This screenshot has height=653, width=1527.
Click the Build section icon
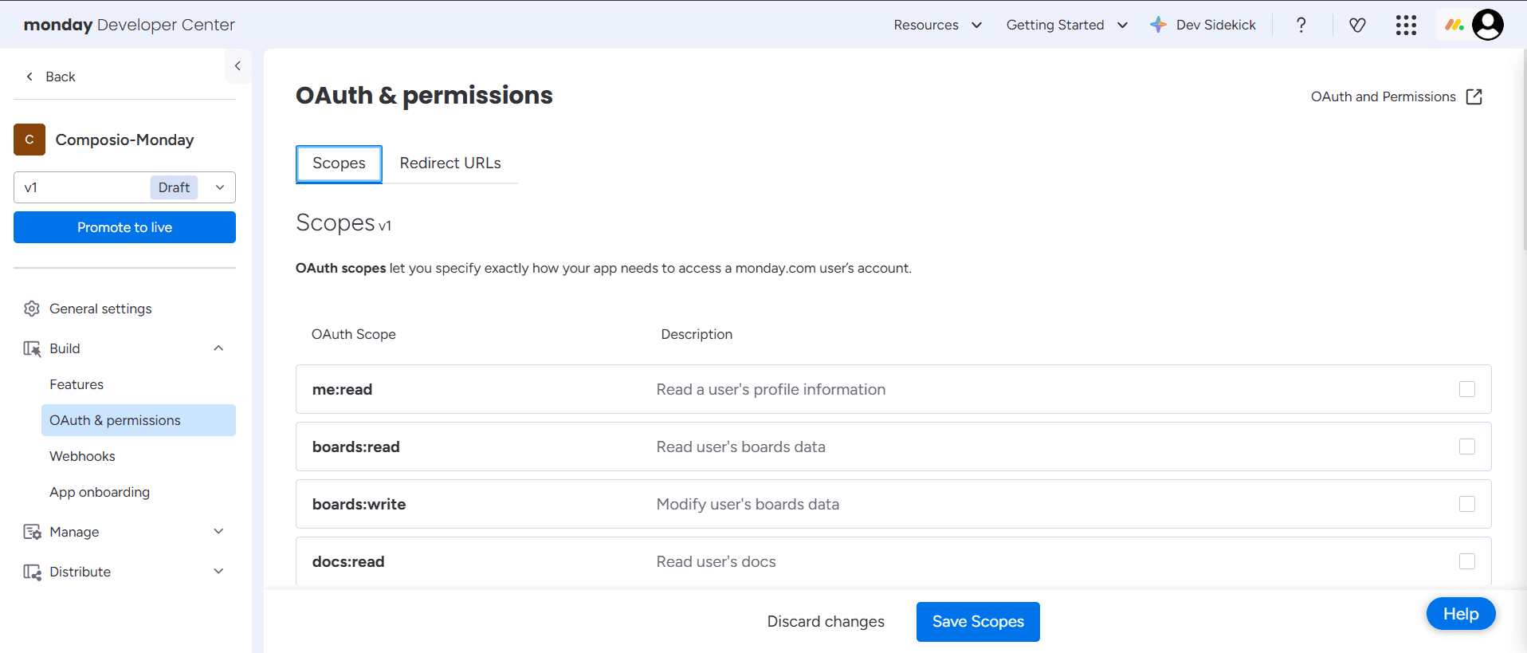[x=32, y=348]
